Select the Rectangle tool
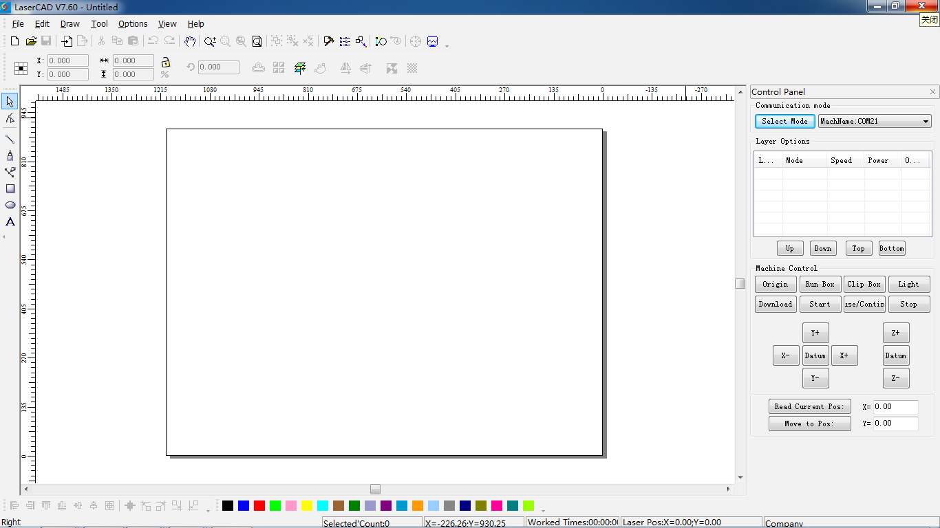The width and height of the screenshot is (940, 528). click(10, 188)
